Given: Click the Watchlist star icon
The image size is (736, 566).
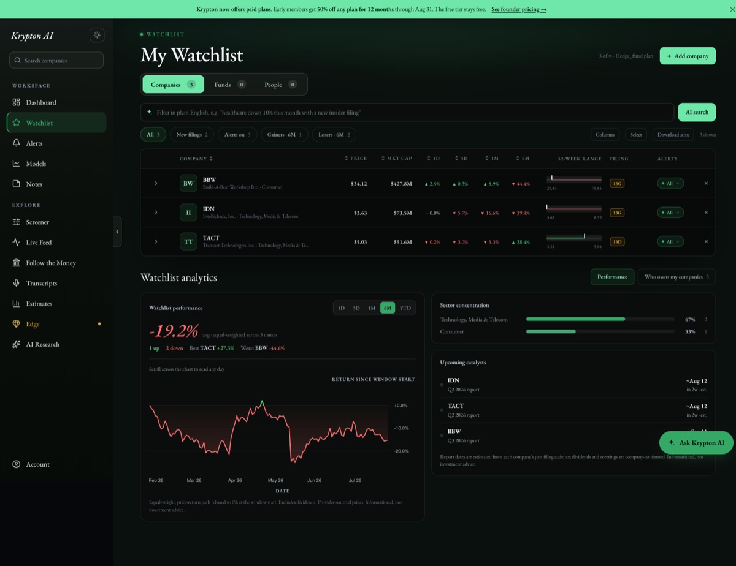Looking at the screenshot, I should [x=17, y=123].
